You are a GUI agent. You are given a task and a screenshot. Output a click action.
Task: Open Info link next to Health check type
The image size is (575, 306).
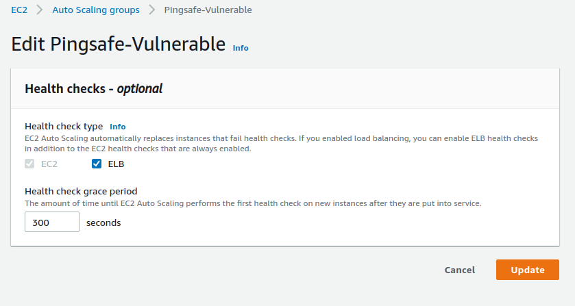pyautogui.click(x=118, y=127)
